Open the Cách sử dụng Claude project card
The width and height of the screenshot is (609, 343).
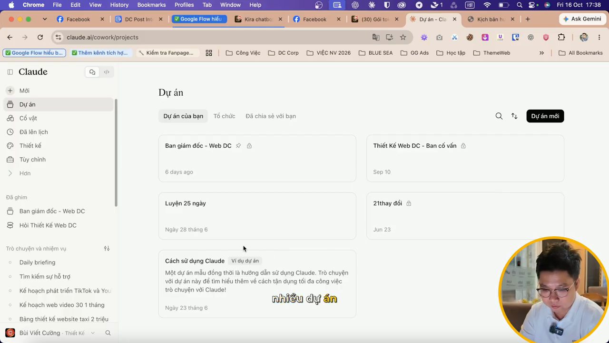point(257,284)
